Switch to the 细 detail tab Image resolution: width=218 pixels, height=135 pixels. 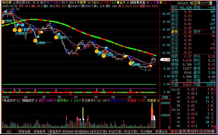point(173,131)
